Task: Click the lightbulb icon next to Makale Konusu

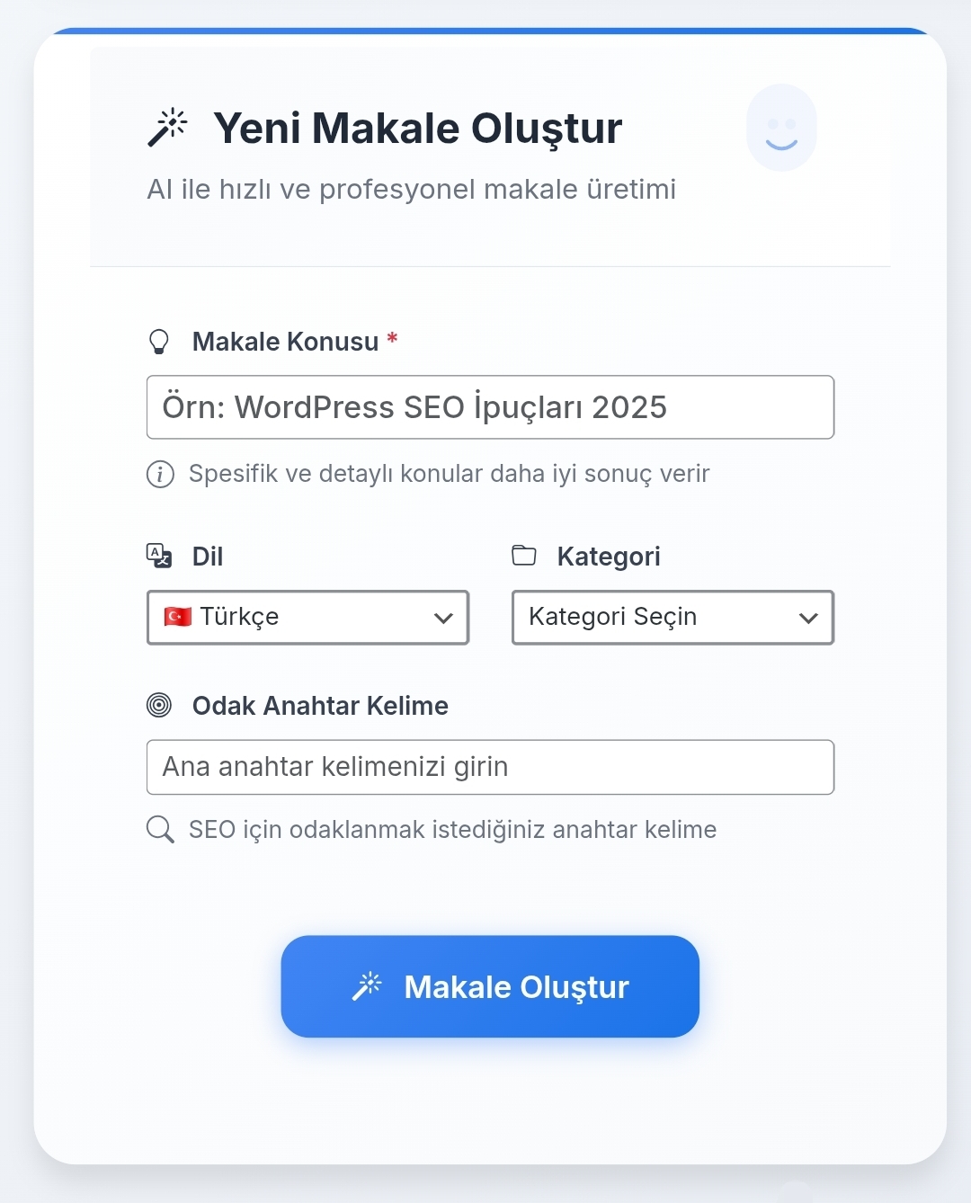Action: click(x=159, y=342)
